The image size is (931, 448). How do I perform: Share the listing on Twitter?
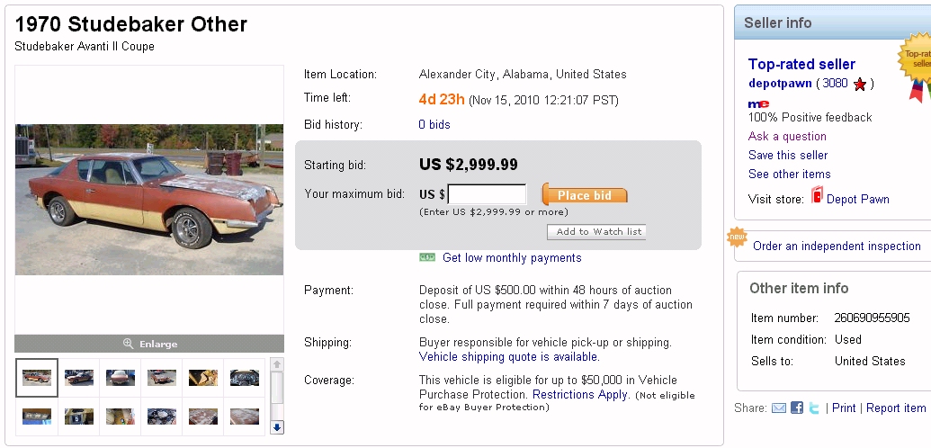[814, 408]
